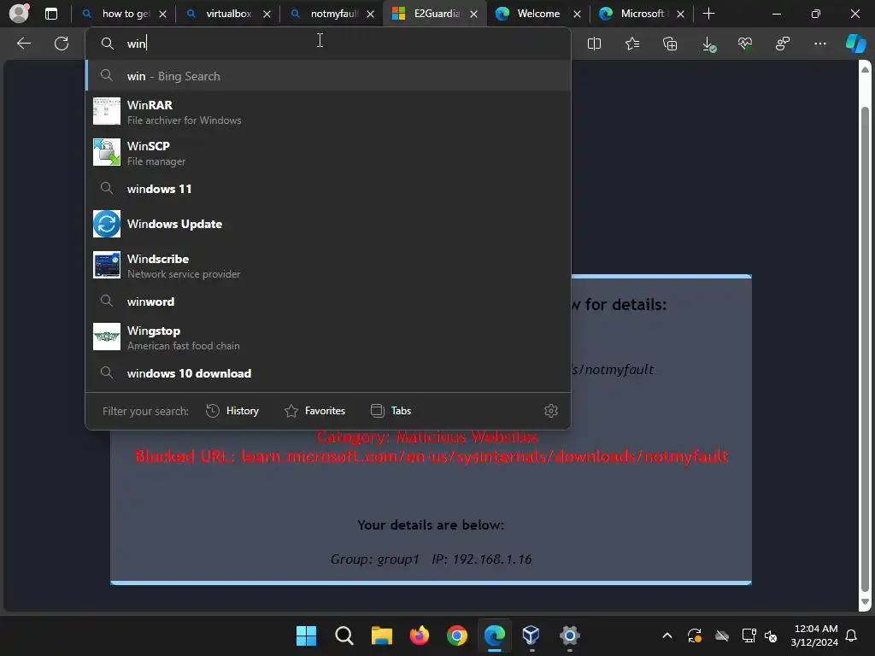Open the notification bell
Screen dimensions: 875x656
click(851, 635)
